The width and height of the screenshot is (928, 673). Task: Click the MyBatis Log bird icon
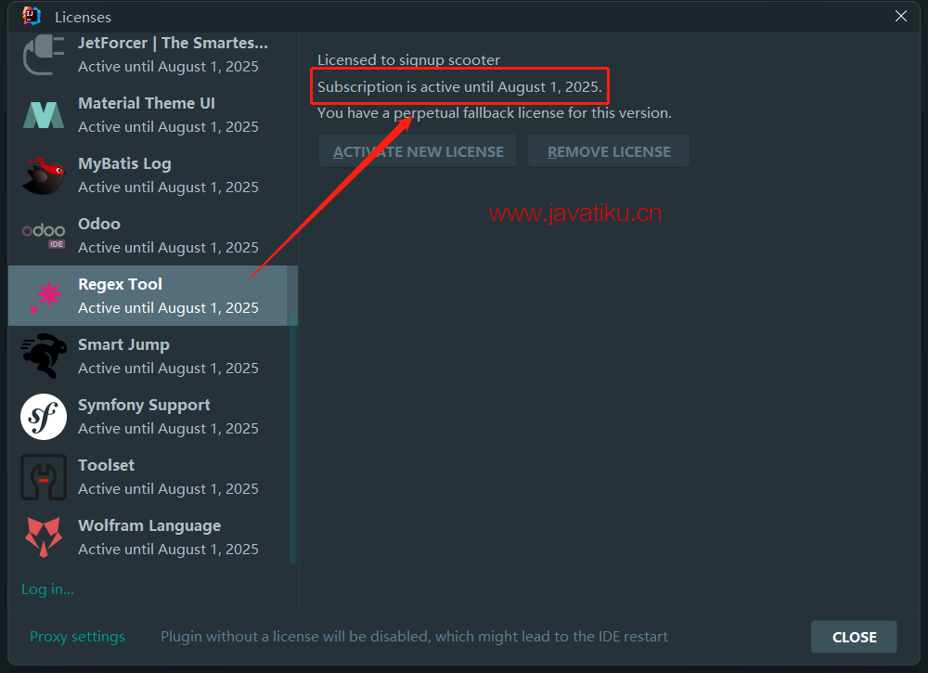(44, 175)
